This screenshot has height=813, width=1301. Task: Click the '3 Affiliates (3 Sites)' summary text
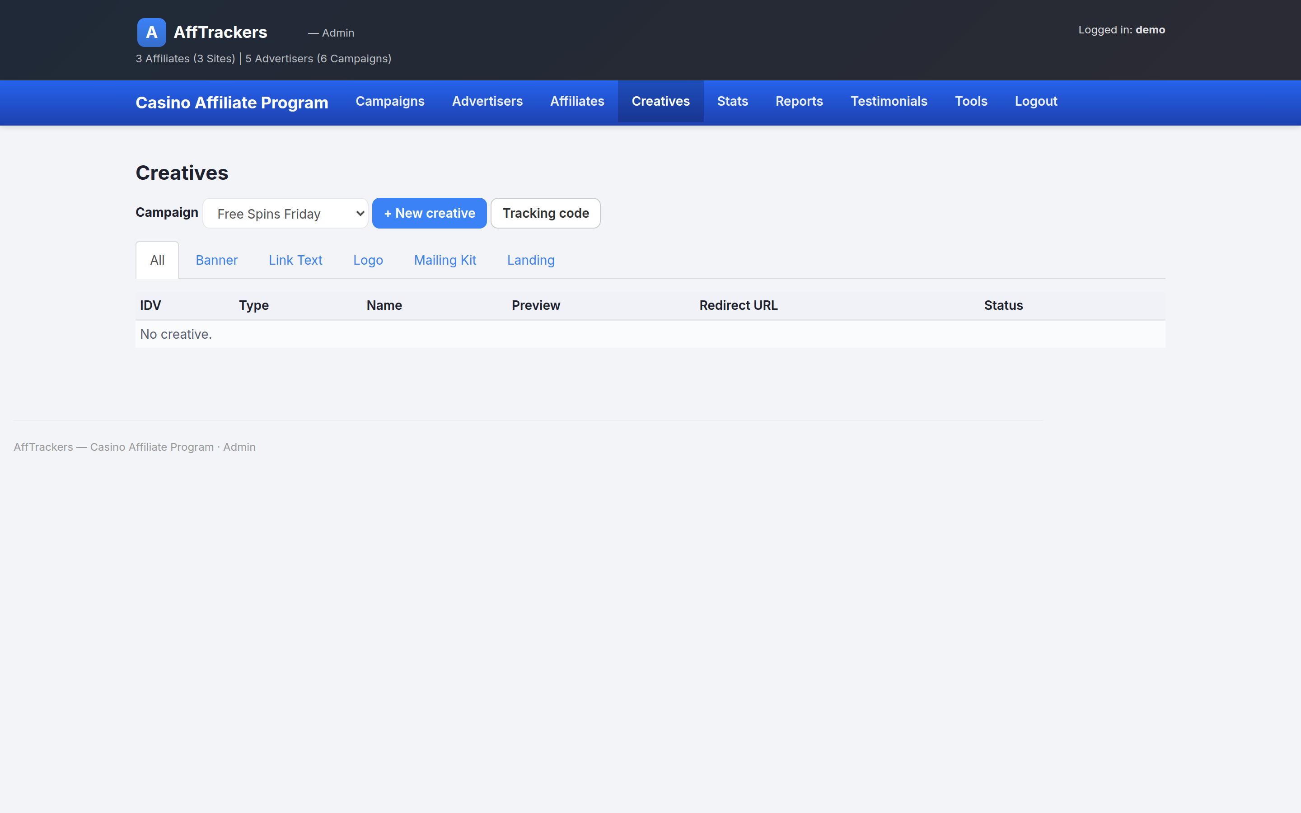pos(186,59)
